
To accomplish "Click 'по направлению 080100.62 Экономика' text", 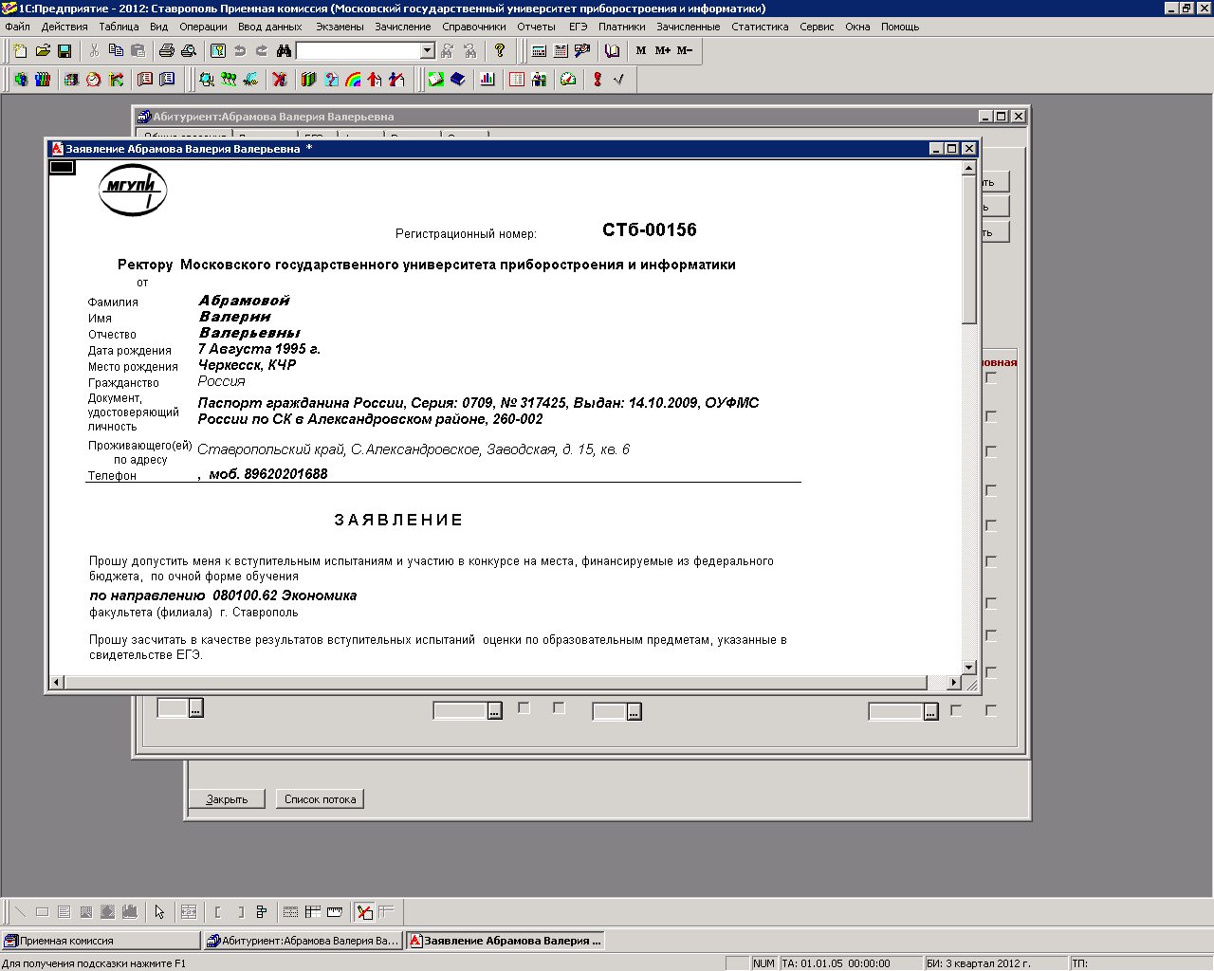I will pyautogui.click(x=223, y=595).
